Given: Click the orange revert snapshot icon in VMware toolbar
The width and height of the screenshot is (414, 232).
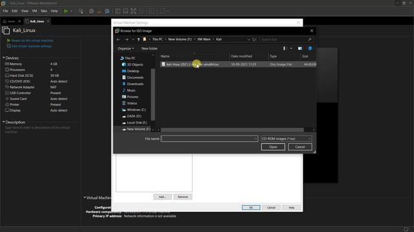Looking at the screenshot, I should pos(99,11).
